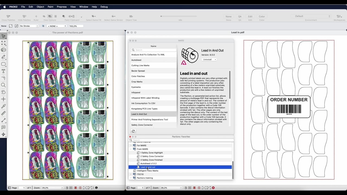Viewport: 347px width, 195px height.
Task: Open the Object Tree panel
Action: (x=131, y=17)
